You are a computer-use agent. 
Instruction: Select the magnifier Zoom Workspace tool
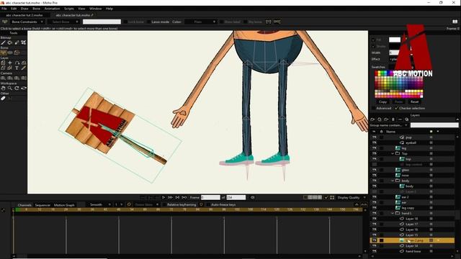[x=10, y=88]
